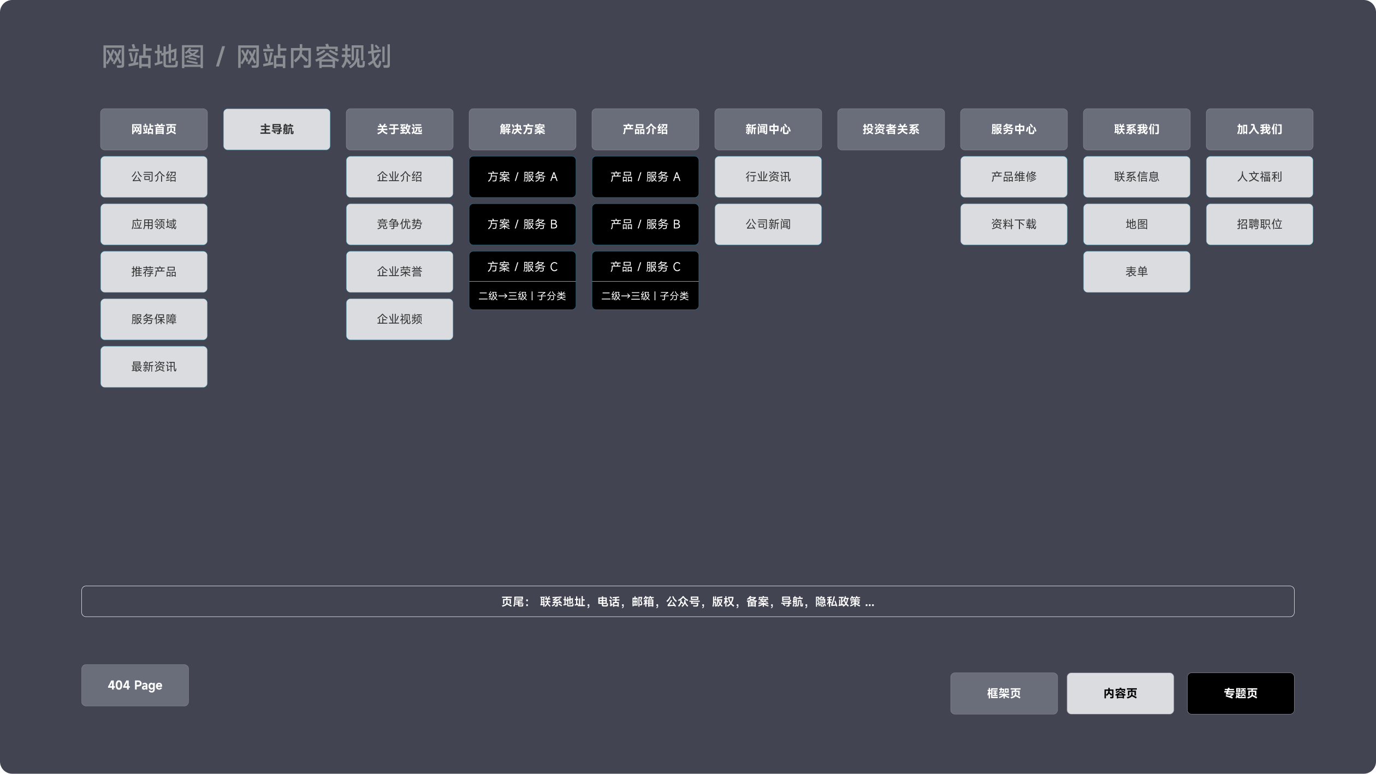Expand 二级→三级 子分类 under 方案 / 服务 C

point(522,296)
